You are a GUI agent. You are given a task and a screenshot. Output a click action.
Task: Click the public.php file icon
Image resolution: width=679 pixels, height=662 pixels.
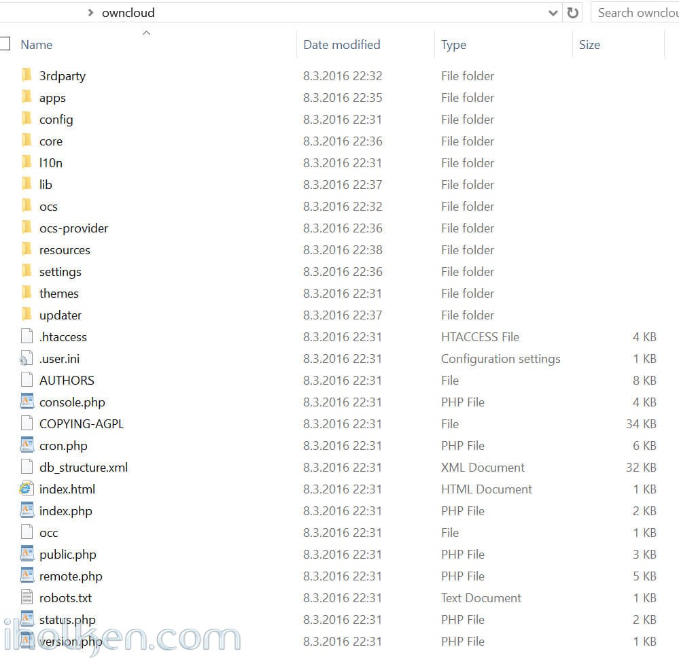(27, 554)
